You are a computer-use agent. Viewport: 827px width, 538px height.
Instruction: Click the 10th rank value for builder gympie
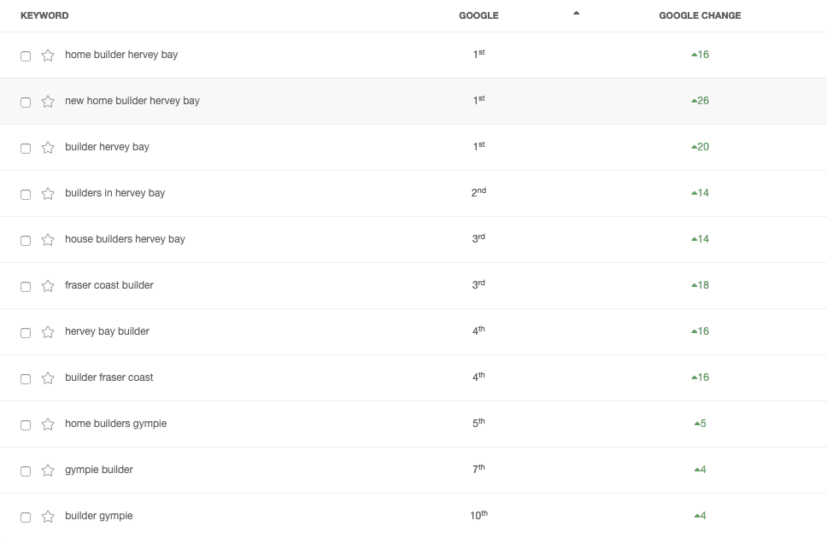tap(478, 516)
